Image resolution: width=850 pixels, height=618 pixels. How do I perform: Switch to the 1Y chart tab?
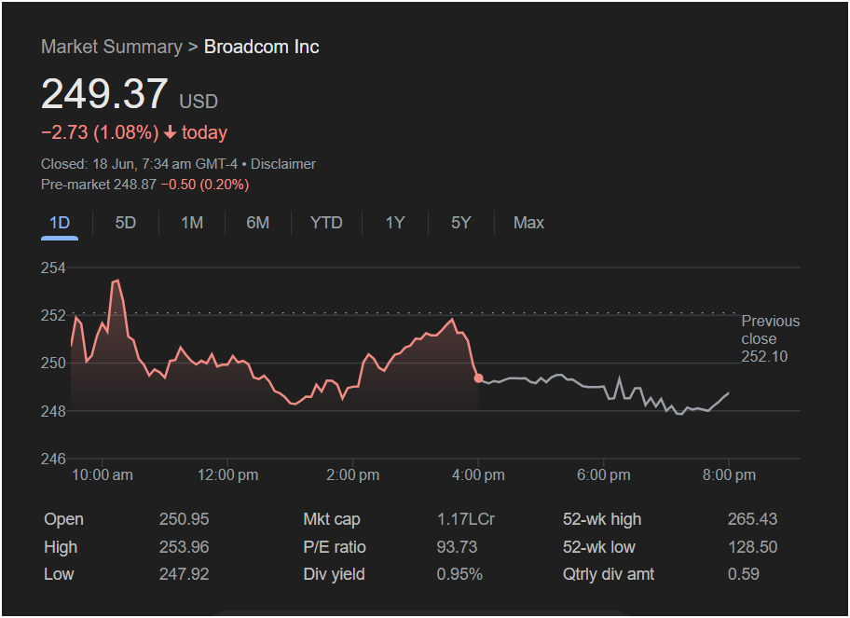click(x=395, y=223)
